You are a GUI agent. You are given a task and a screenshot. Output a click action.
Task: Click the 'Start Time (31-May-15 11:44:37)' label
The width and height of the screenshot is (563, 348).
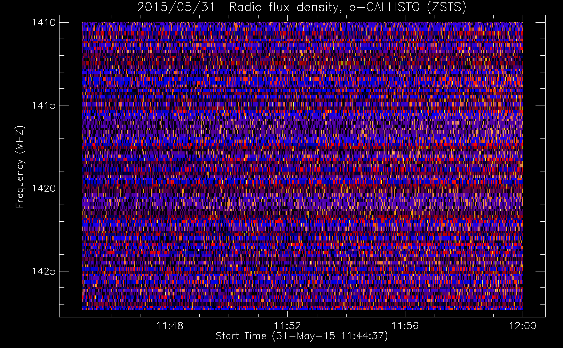point(302,336)
